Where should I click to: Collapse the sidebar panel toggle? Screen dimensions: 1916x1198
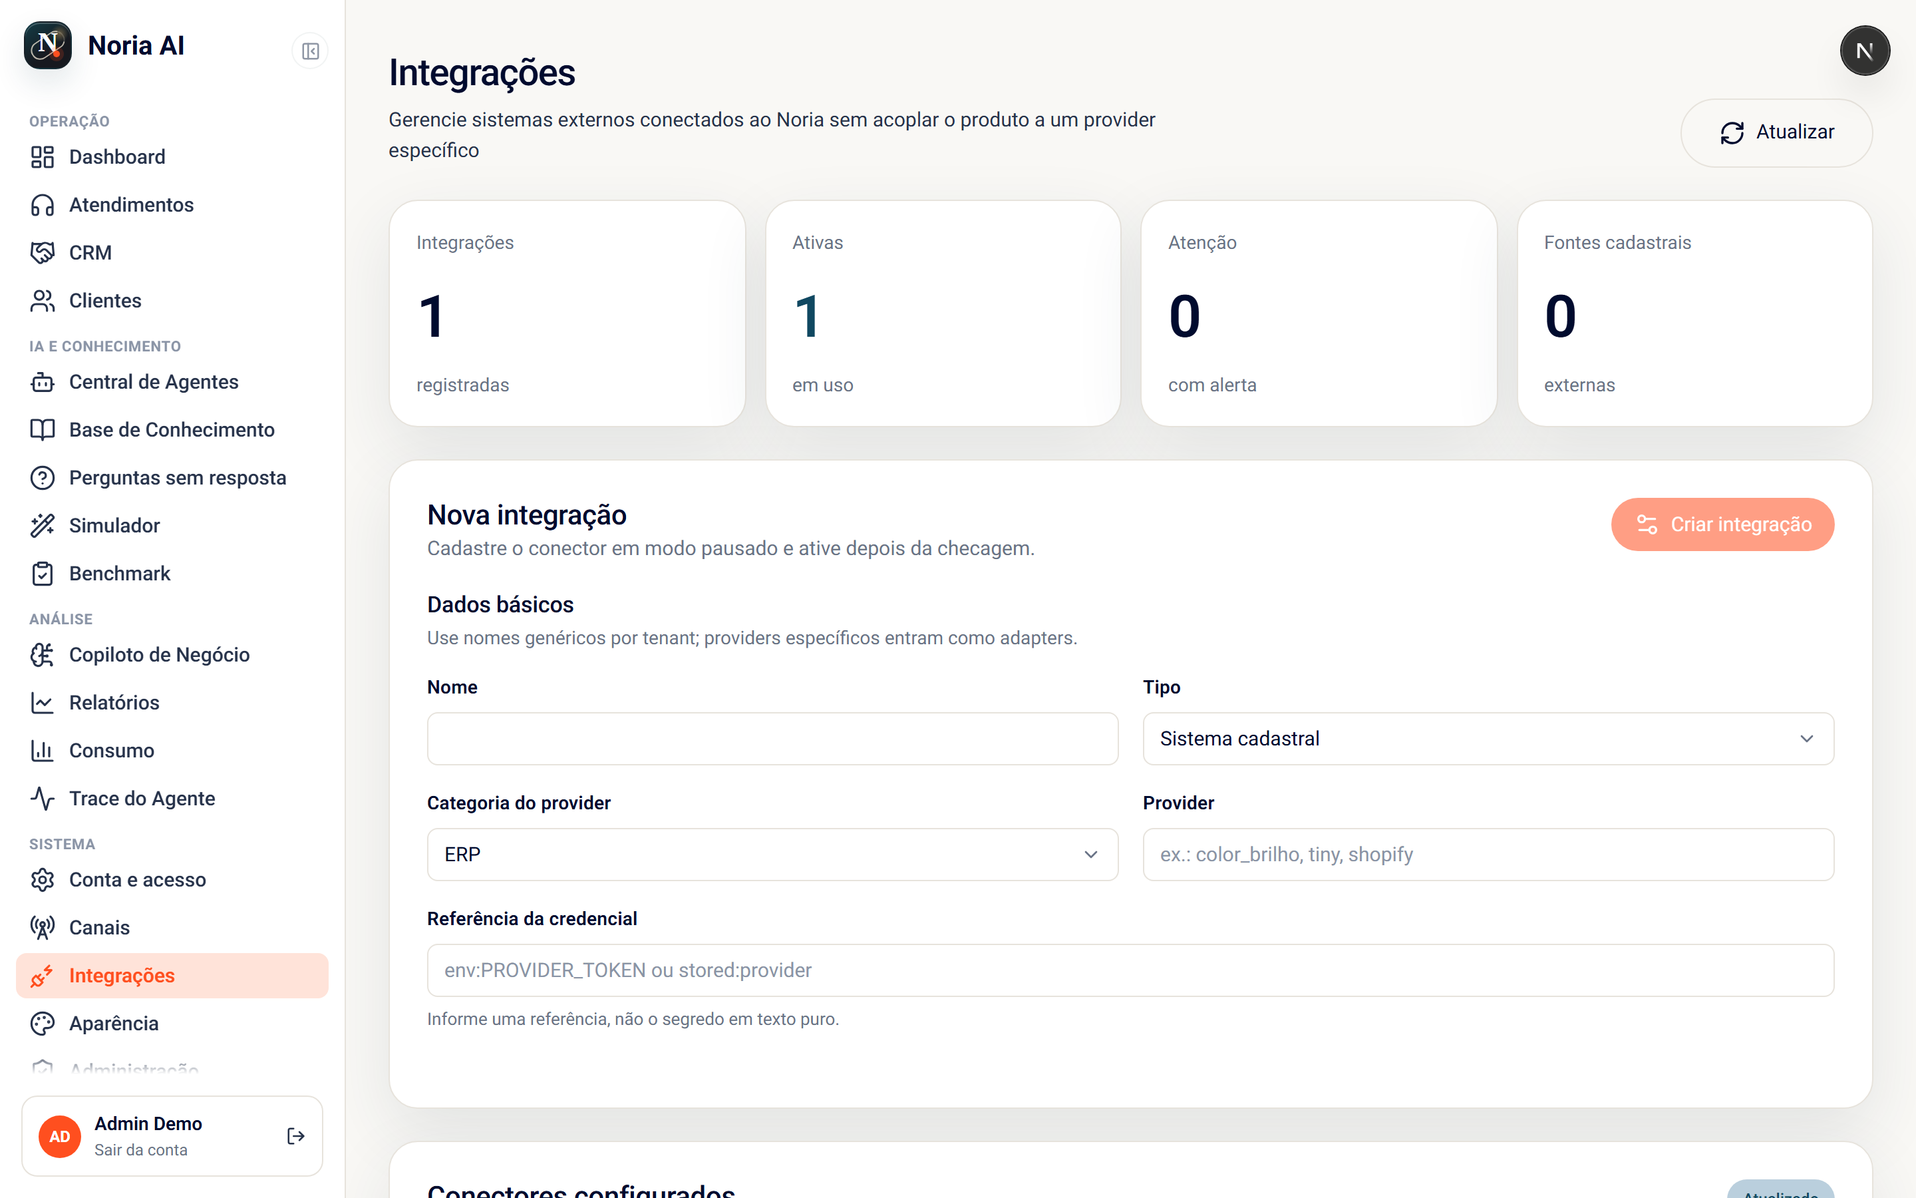click(x=311, y=51)
